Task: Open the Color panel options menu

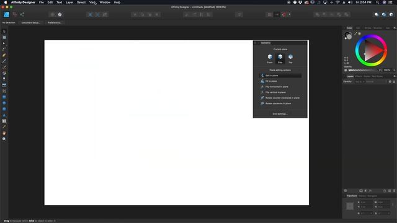Action: tap(395, 28)
